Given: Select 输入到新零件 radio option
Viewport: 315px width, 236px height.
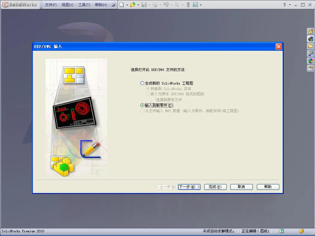Looking at the screenshot, I should tap(142, 105).
